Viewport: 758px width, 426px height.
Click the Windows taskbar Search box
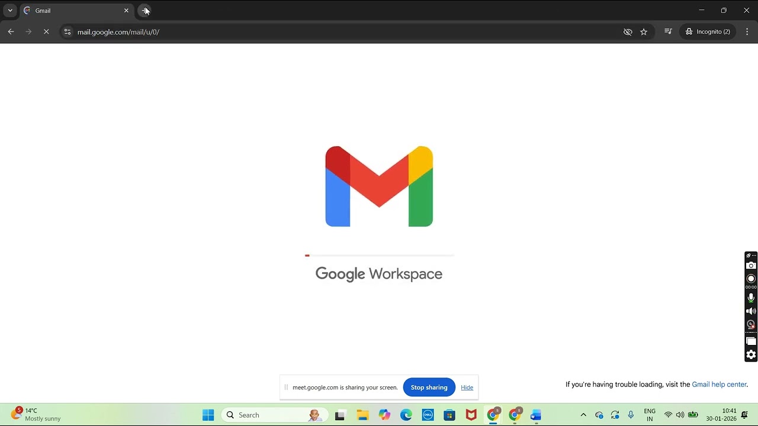pos(274,415)
